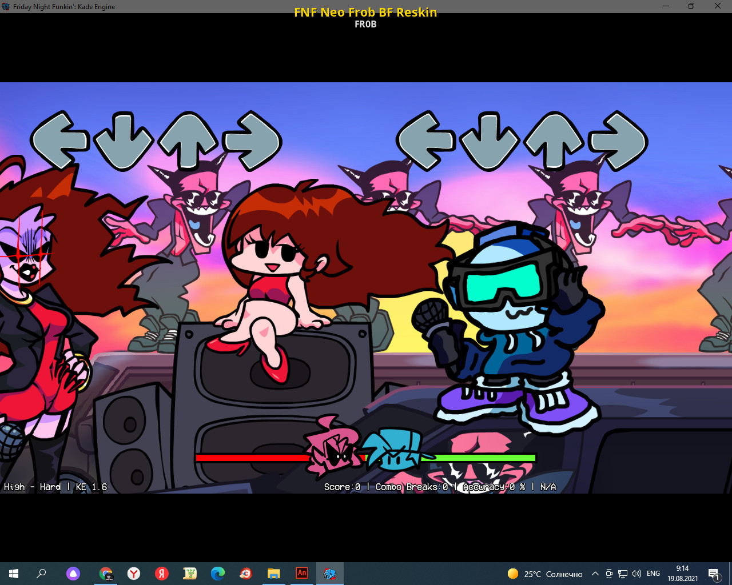Expand the hidden system tray icons
732x585 pixels.
pos(595,574)
